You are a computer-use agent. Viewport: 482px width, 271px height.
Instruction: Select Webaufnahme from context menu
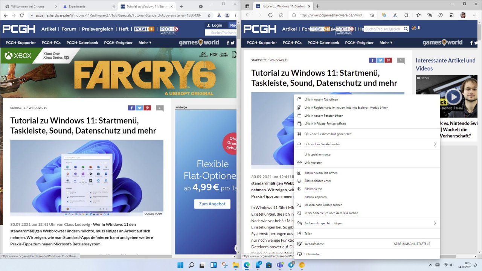[x=367, y=244]
